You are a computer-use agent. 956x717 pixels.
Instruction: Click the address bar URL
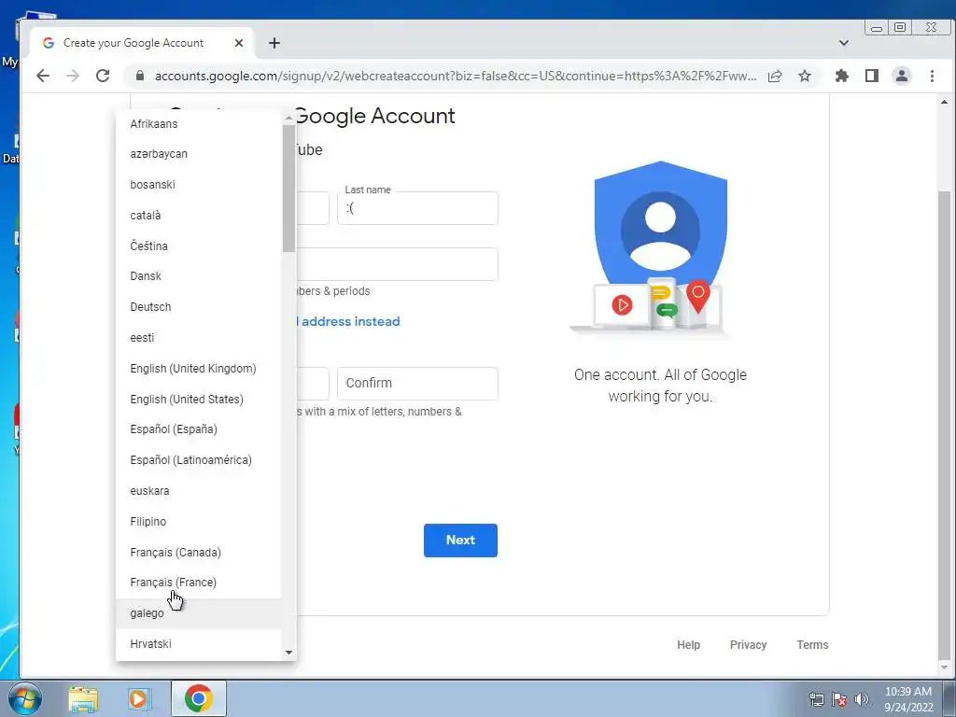456,76
